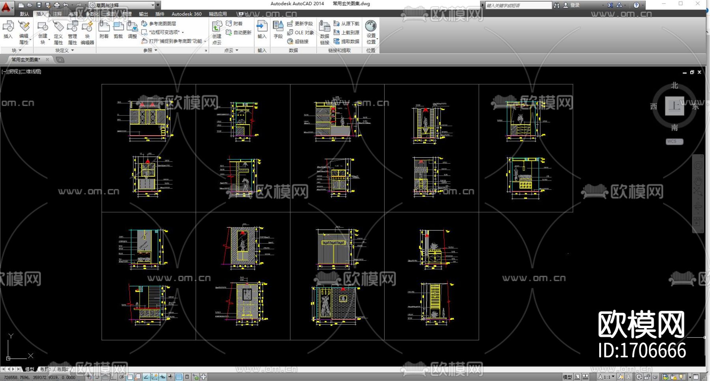The image size is (710, 381).
Task: Toggle object snap tracking in status bar
Action: (x=146, y=377)
